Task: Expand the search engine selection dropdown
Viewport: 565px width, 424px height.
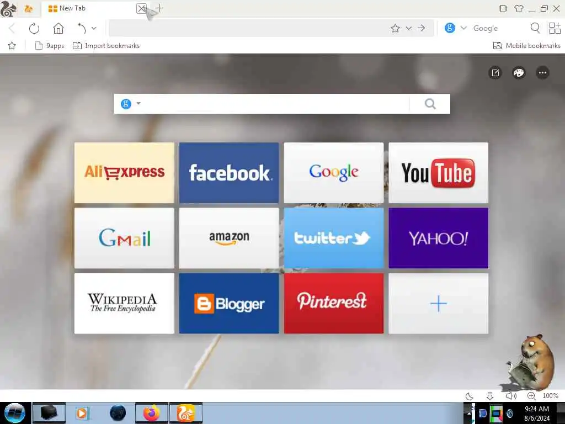Action: click(463, 28)
